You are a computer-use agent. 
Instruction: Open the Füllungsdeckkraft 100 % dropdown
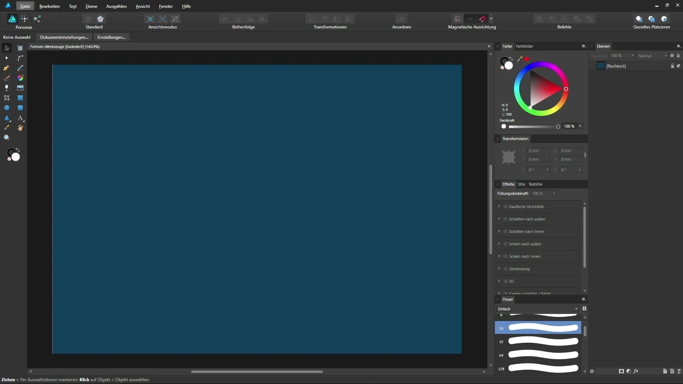543,193
